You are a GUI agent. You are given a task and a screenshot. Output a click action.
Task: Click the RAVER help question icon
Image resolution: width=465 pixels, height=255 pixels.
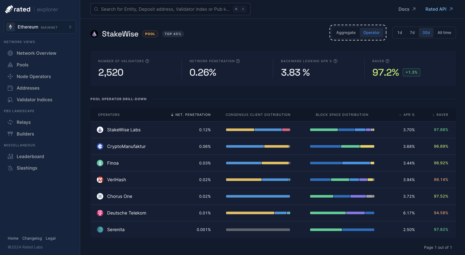[387, 61]
